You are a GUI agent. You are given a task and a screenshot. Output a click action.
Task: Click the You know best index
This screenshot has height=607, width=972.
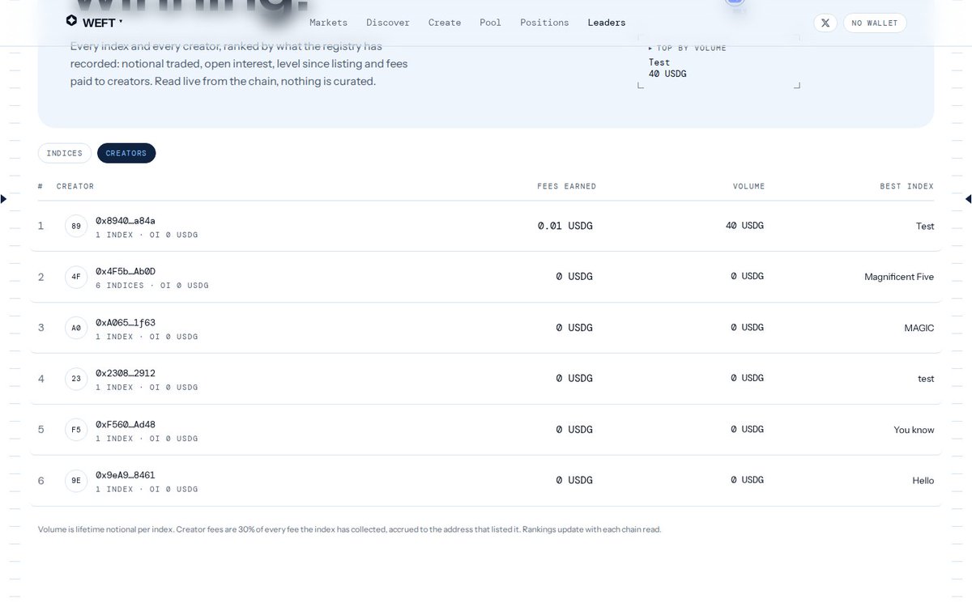click(914, 430)
